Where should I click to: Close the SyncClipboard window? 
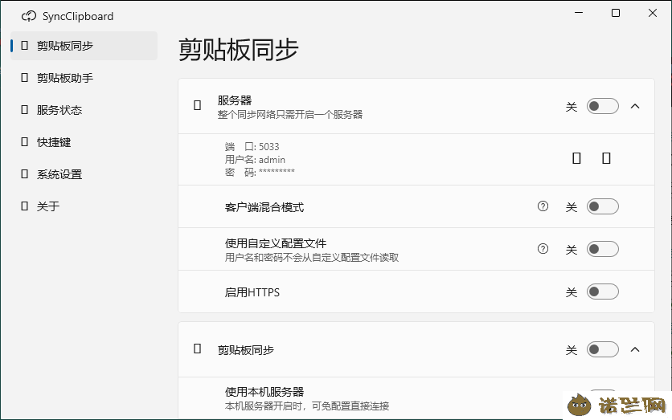653,13
